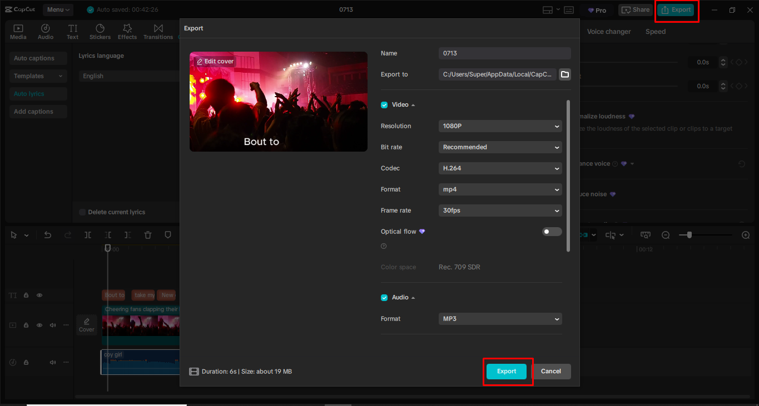
Task: Switch to the Speed tab
Action: click(x=655, y=32)
